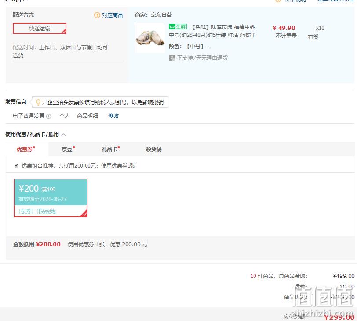Click the 有货 stock status text
Viewport: 357px width, 321px height.
click(x=313, y=36)
